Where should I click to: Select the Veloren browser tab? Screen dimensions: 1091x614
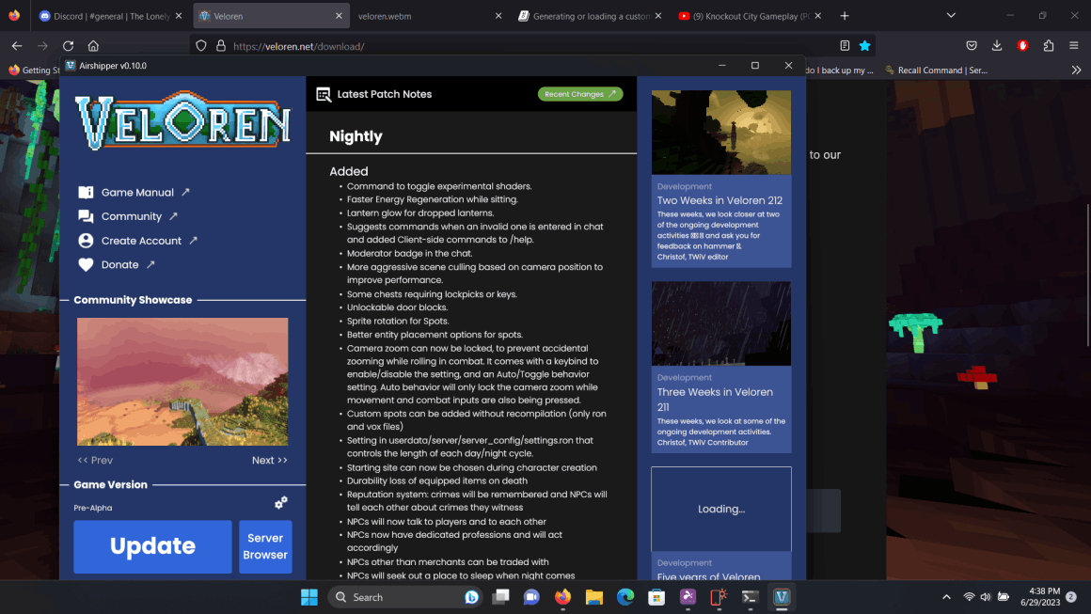[271, 16]
